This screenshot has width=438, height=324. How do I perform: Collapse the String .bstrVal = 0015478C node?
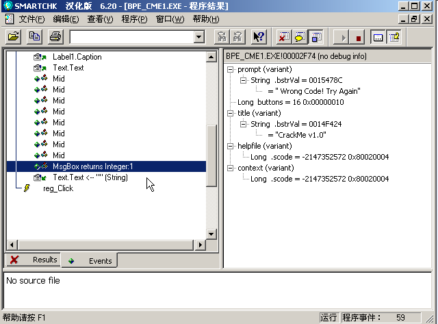(244, 80)
